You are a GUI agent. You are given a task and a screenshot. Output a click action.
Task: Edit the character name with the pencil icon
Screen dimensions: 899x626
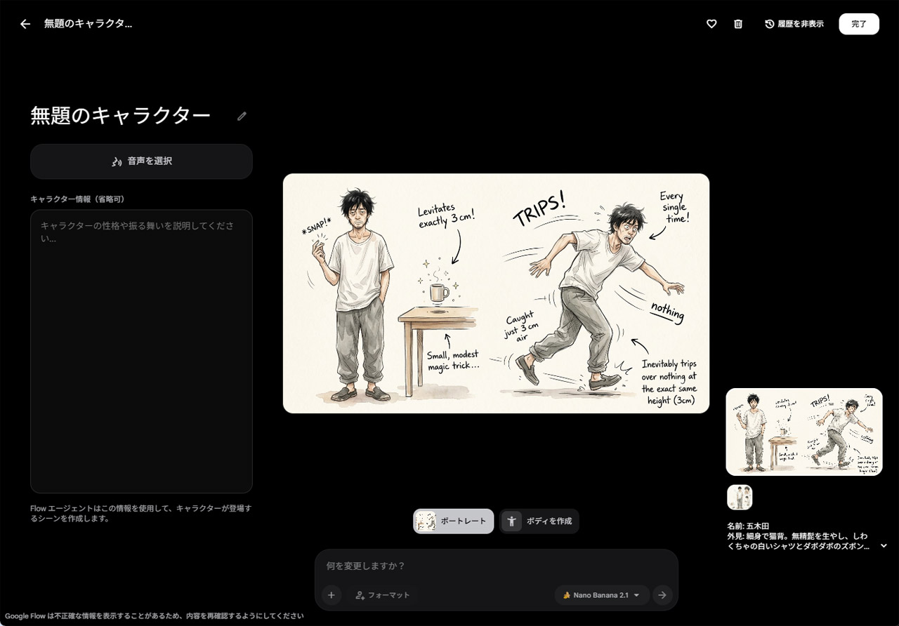(x=242, y=116)
